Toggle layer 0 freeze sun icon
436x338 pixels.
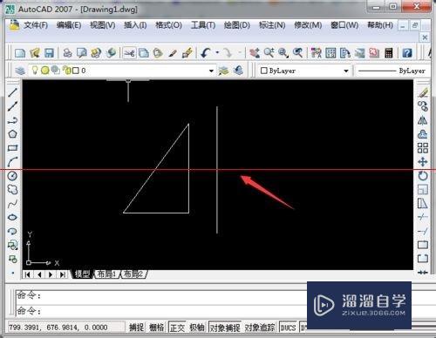pyautogui.click(x=44, y=70)
